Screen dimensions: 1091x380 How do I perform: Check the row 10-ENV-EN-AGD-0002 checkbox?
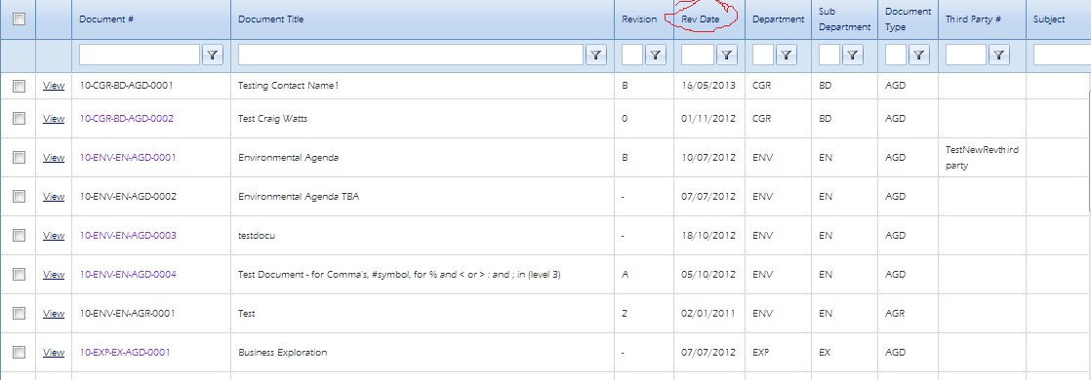[x=20, y=197]
